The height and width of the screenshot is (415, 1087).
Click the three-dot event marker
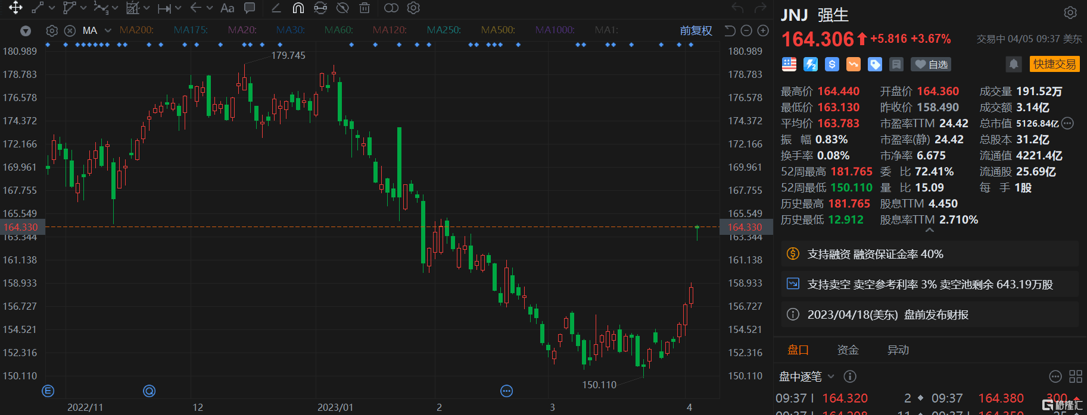(x=506, y=391)
